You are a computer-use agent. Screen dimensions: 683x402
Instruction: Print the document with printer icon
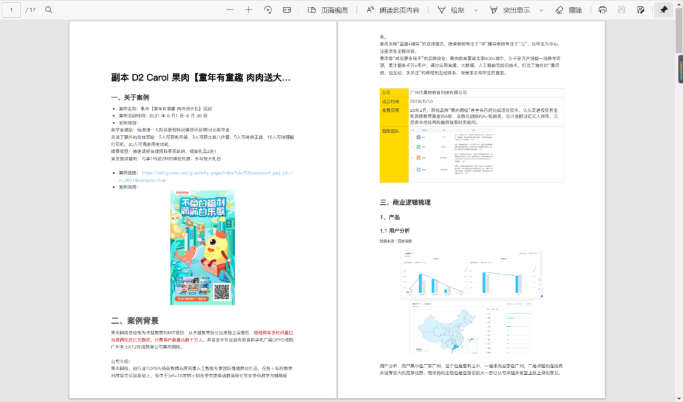click(603, 9)
